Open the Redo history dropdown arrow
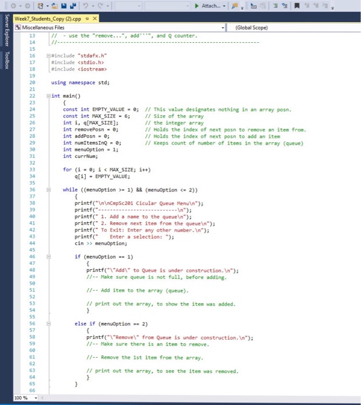 tap(108, 6)
